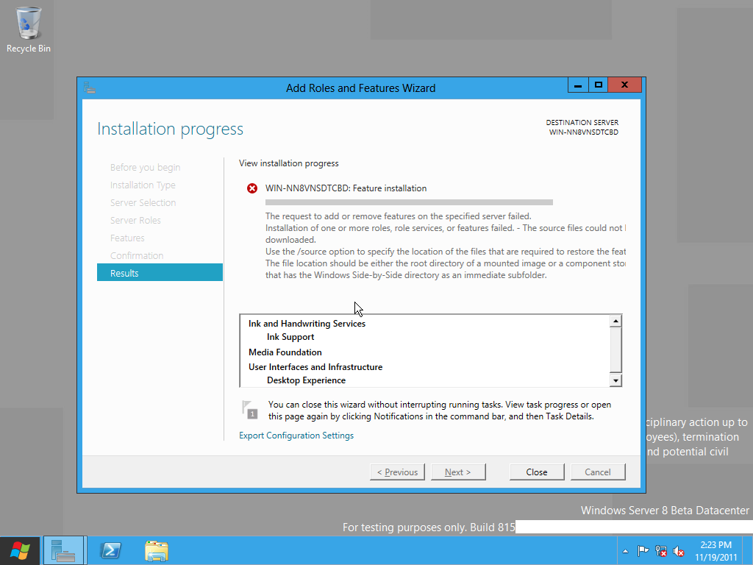The width and height of the screenshot is (753, 565).
Task: Click the Next button
Action: tap(458, 472)
